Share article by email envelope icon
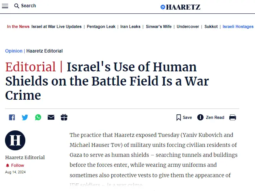Viewport: 255px width, 191px height. coord(51,117)
